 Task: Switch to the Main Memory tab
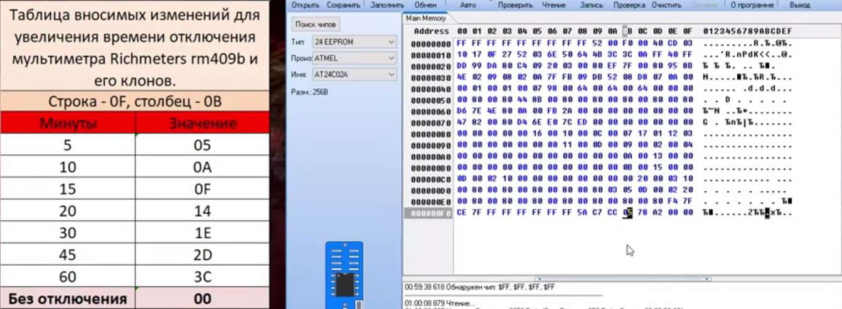pos(426,18)
